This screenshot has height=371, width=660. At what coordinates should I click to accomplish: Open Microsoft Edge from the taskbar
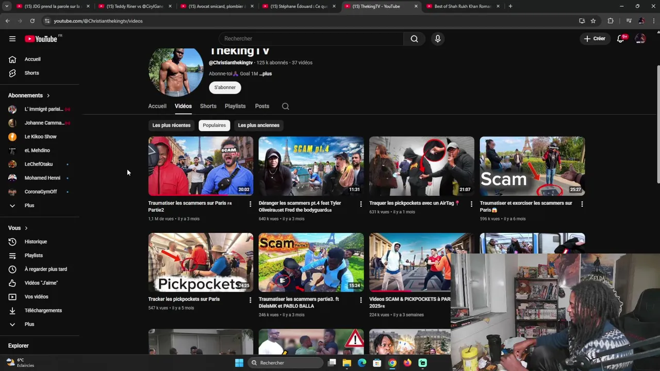click(362, 363)
